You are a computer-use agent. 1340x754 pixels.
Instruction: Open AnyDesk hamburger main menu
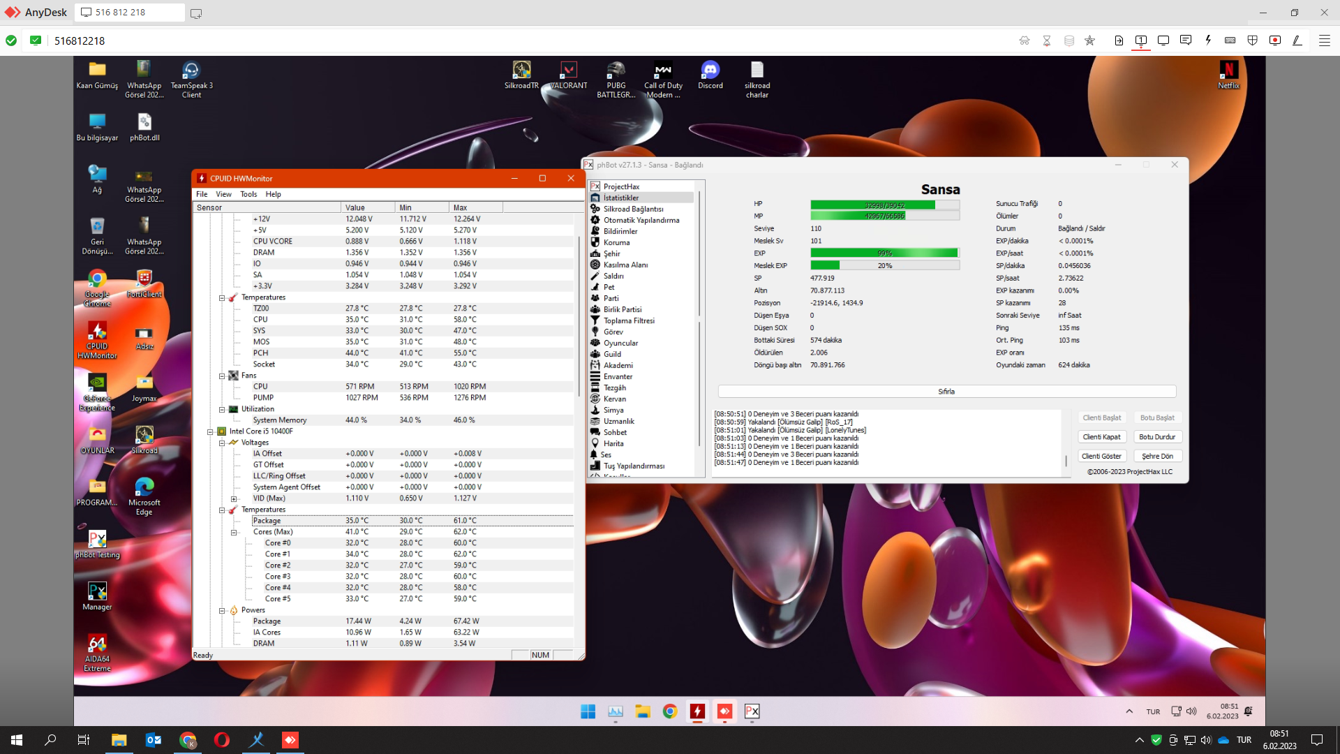point(1324,40)
